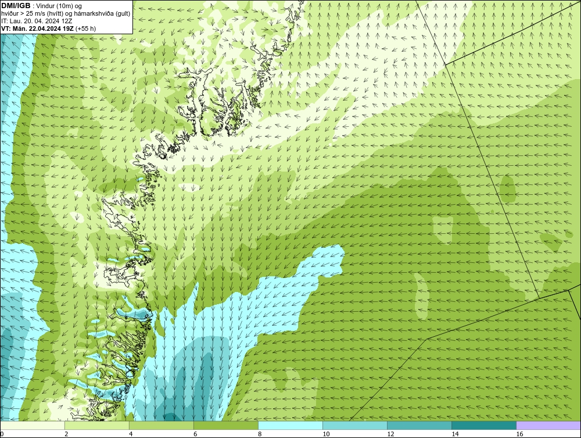Viewport: 581px width, 438px height.
Task: Click the '2' label on the wind scale
Action: 66,434
